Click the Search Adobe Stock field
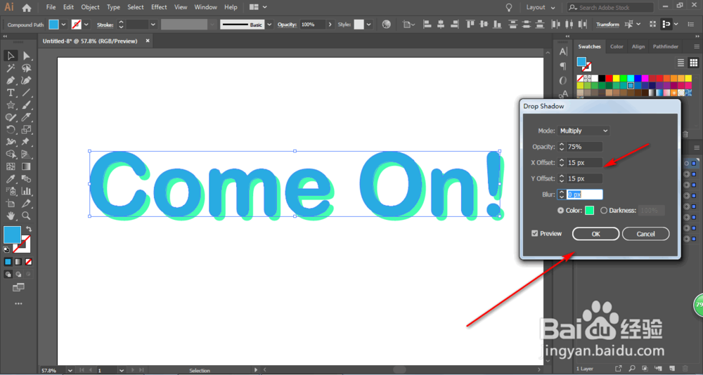Viewport: 703px width, 375px height. 611,8
